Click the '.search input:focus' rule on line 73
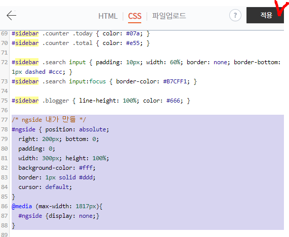 [x=104, y=81]
